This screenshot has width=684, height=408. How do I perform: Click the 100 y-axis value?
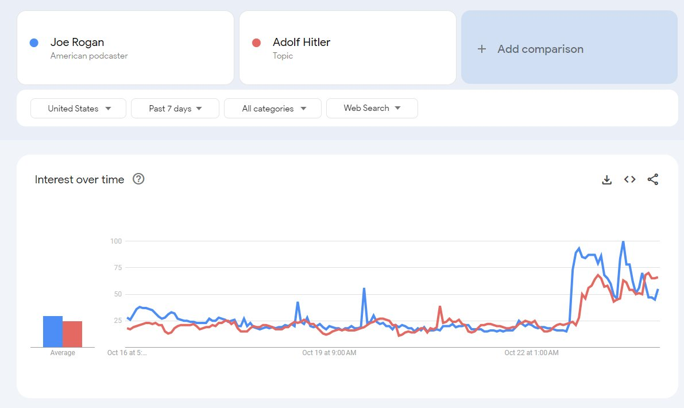coord(116,241)
